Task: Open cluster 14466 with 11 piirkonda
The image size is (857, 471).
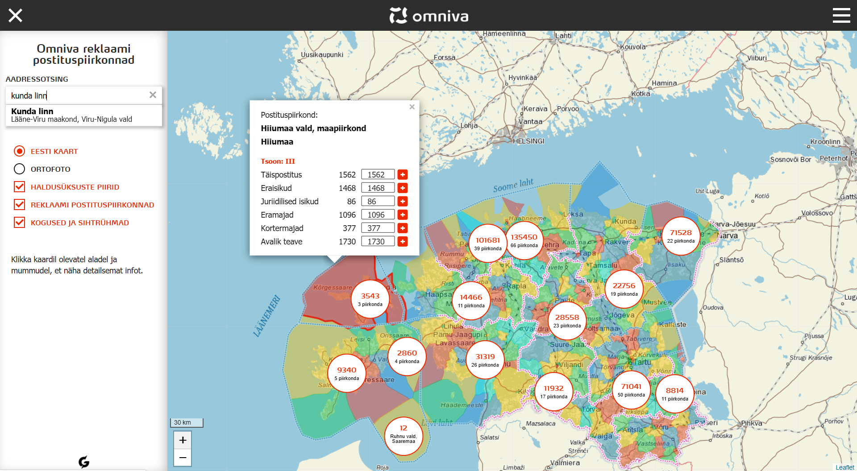Action: [x=471, y=301]
